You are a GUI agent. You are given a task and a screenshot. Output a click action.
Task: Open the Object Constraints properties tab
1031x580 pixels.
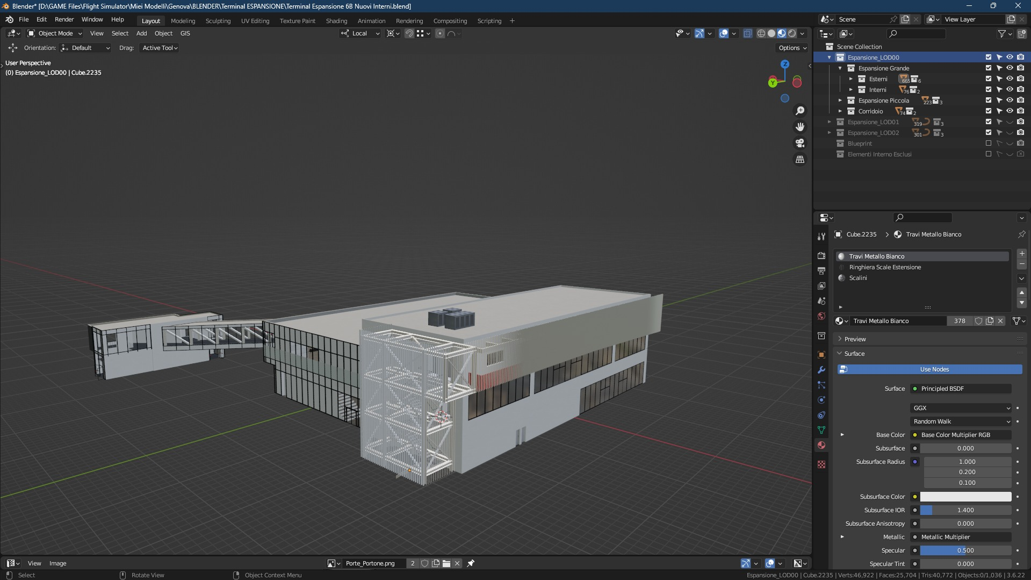[x=821, y=415]
